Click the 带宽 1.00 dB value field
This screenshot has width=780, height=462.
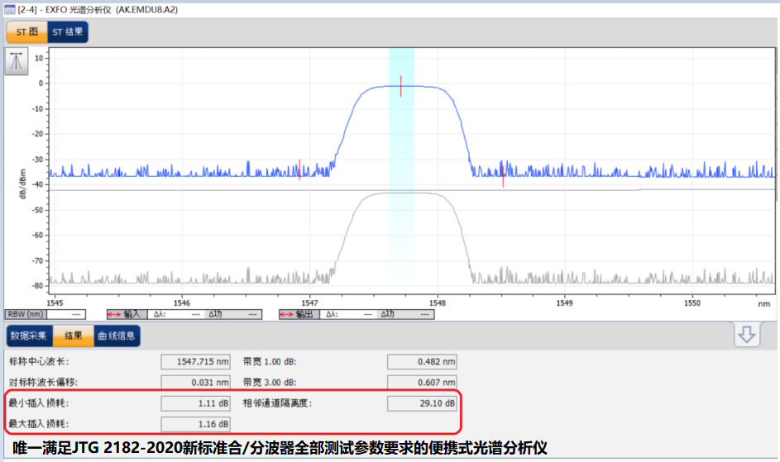tap(422, 361)
